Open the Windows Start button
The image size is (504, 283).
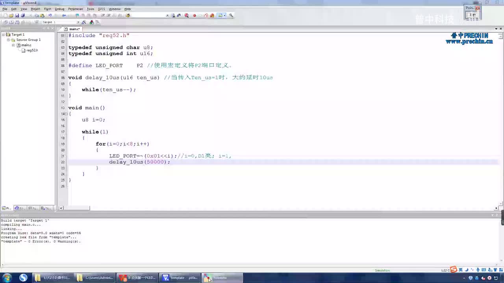7,278
